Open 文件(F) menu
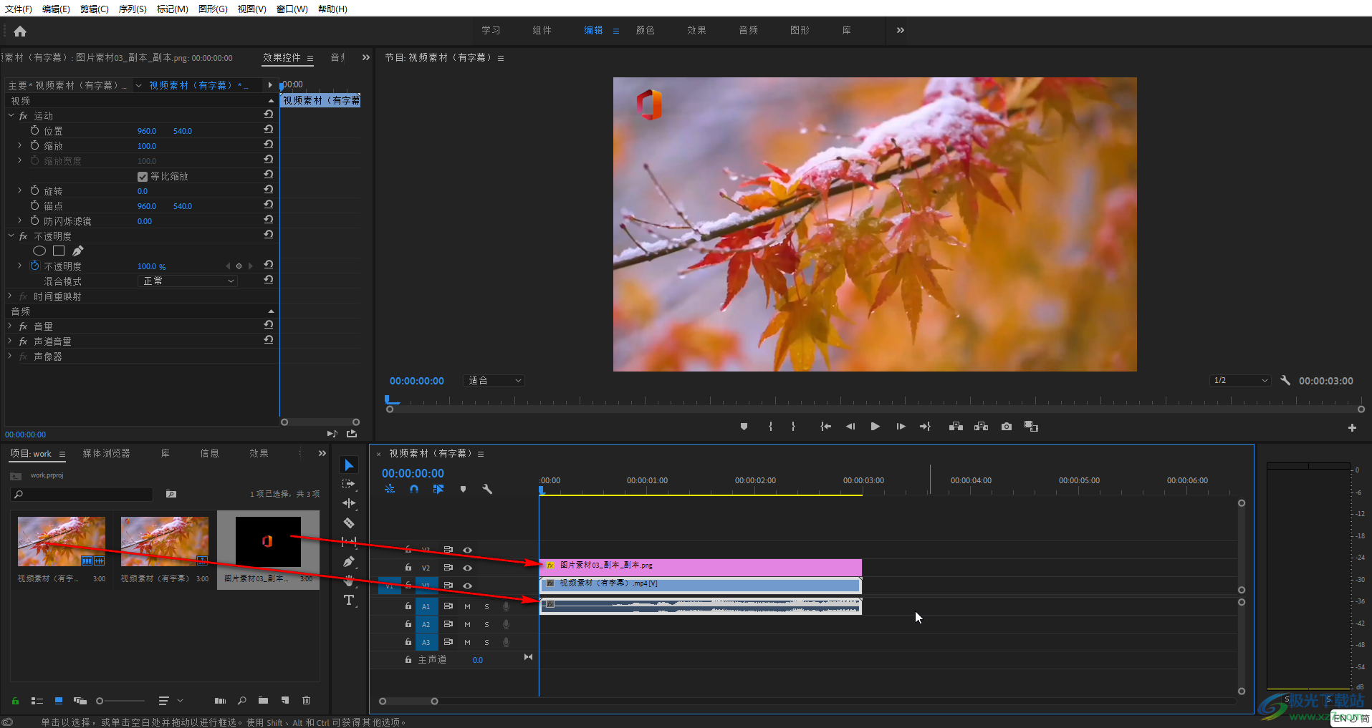Image resolution: width=1372 pixels, height=728 pixels. [18, 9]
